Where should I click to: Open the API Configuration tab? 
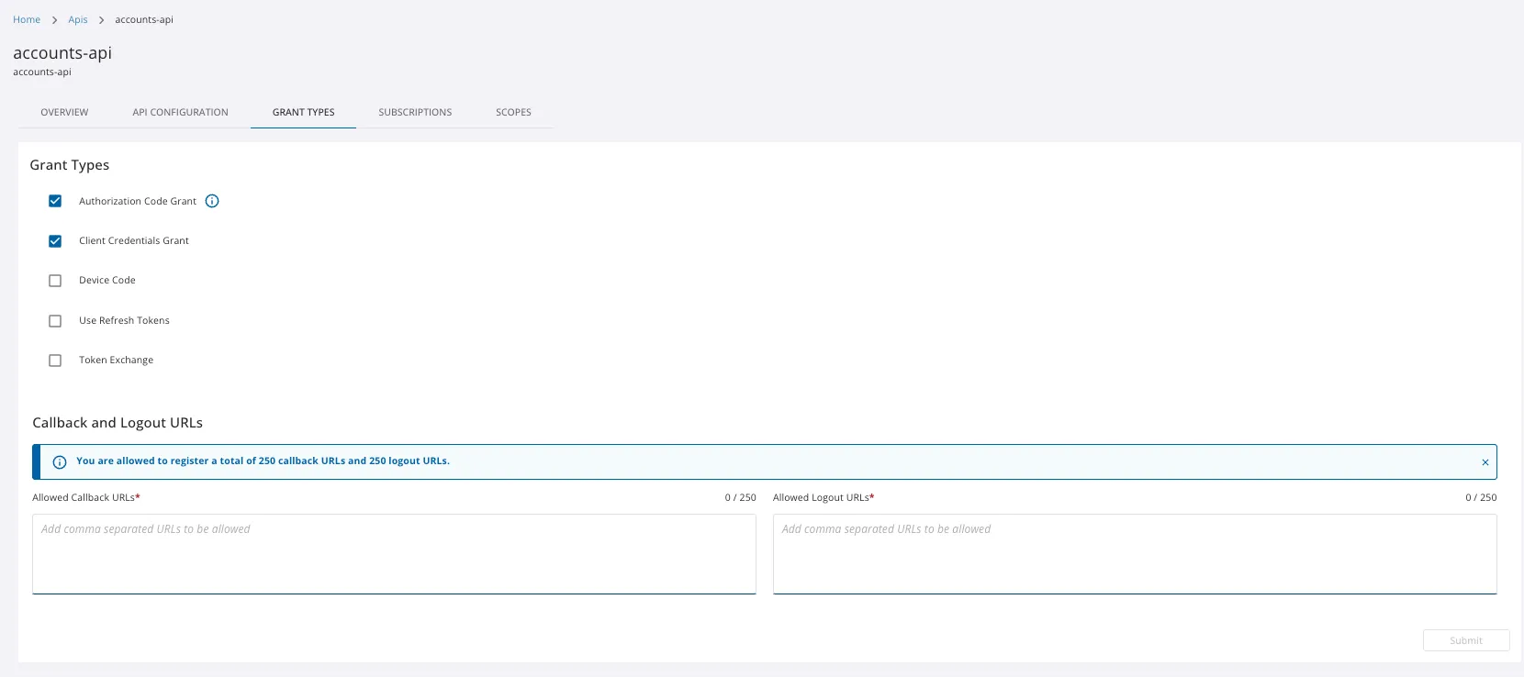pos(180,112)
